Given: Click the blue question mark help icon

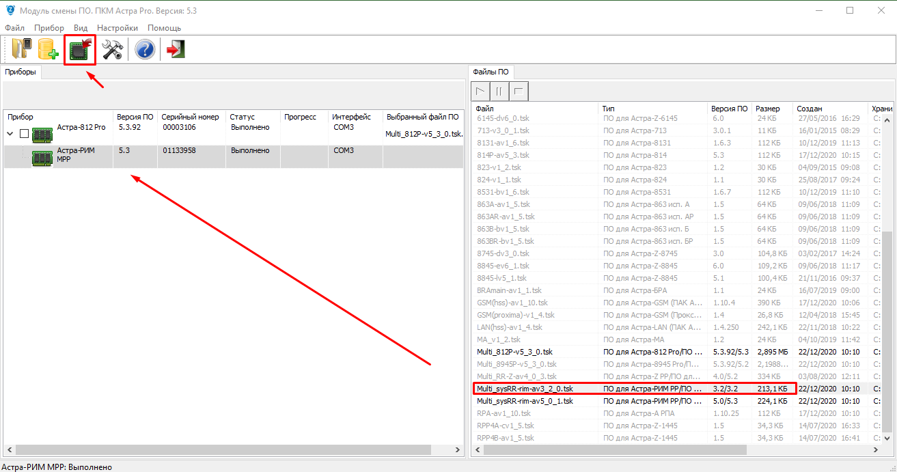Looking at the screenshot, I should pyautogui.click(x=145, y=49).
